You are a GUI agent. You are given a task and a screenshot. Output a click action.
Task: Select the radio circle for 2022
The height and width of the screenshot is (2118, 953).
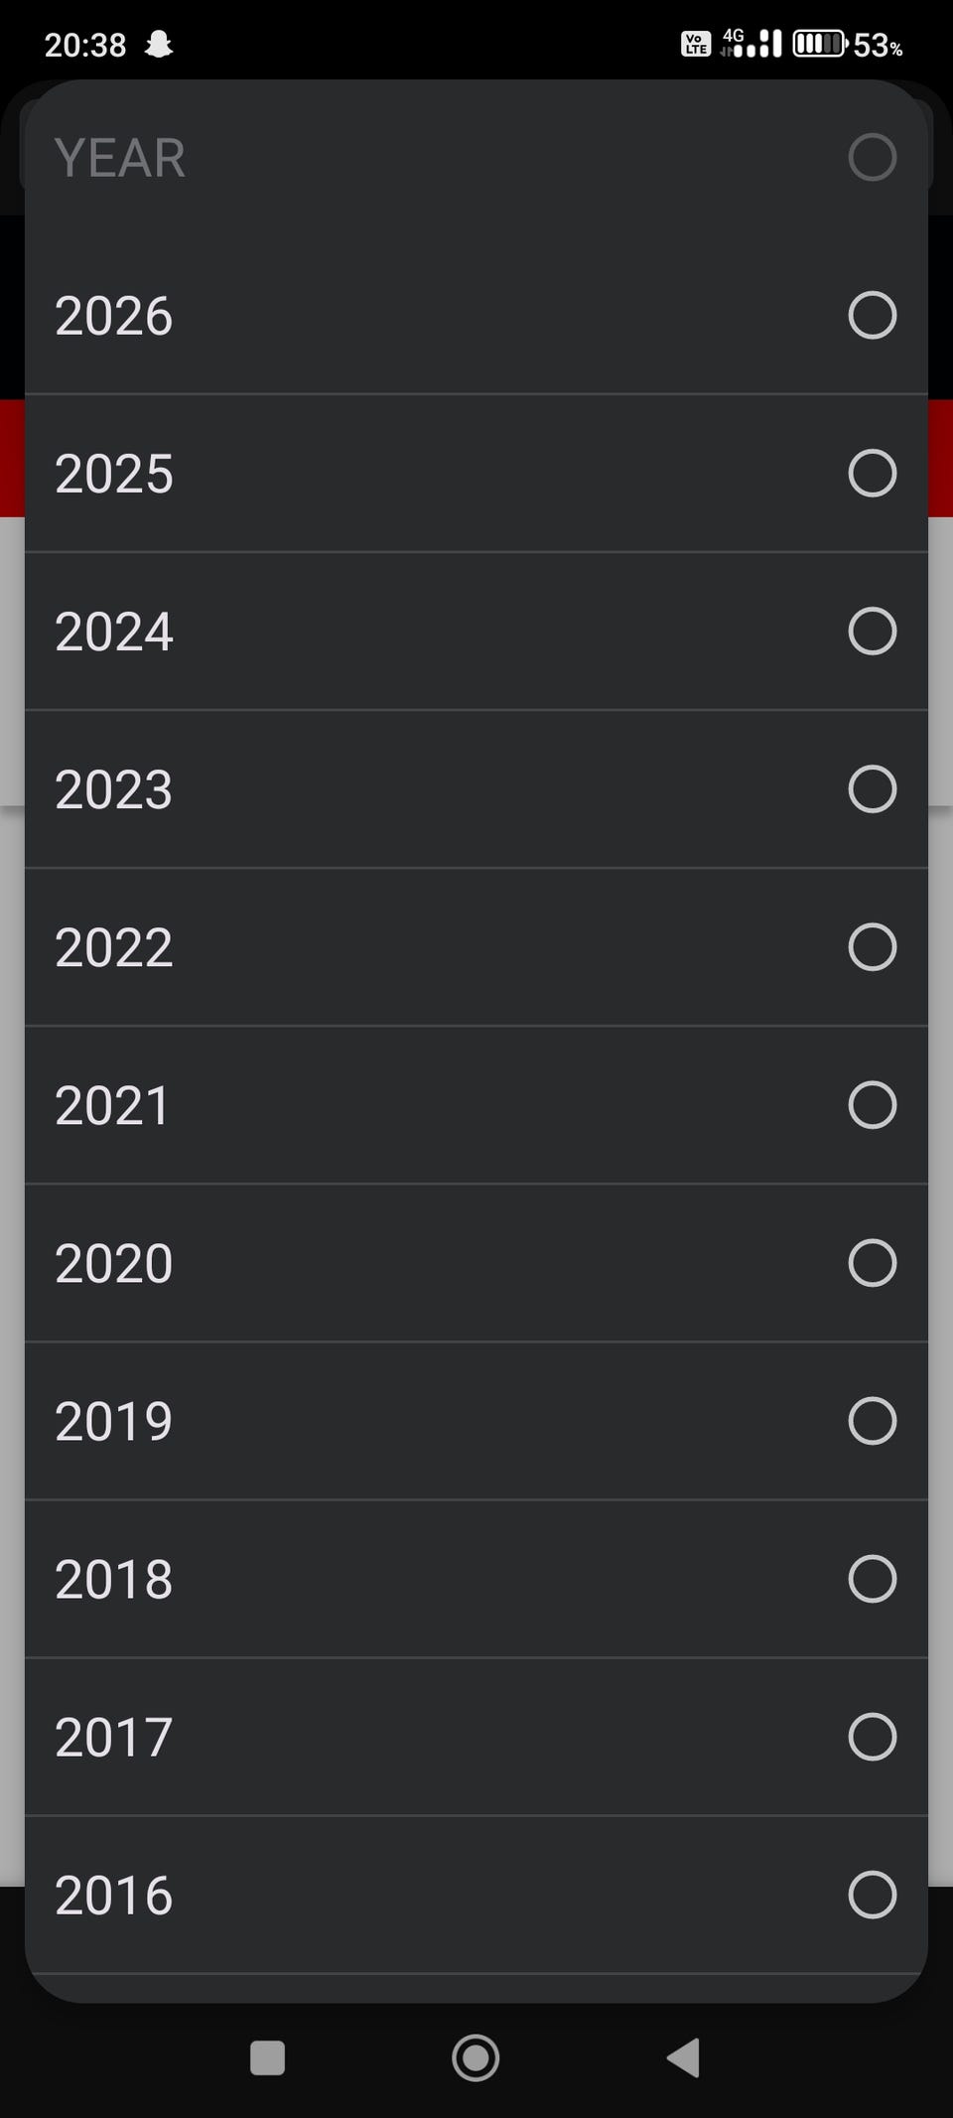point(873,947)
